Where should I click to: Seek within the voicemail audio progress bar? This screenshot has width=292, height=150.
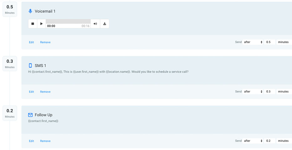(x=68, y=21)
